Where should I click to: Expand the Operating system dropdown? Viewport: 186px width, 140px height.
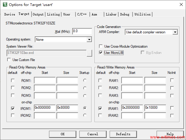(x=89, y=40)
